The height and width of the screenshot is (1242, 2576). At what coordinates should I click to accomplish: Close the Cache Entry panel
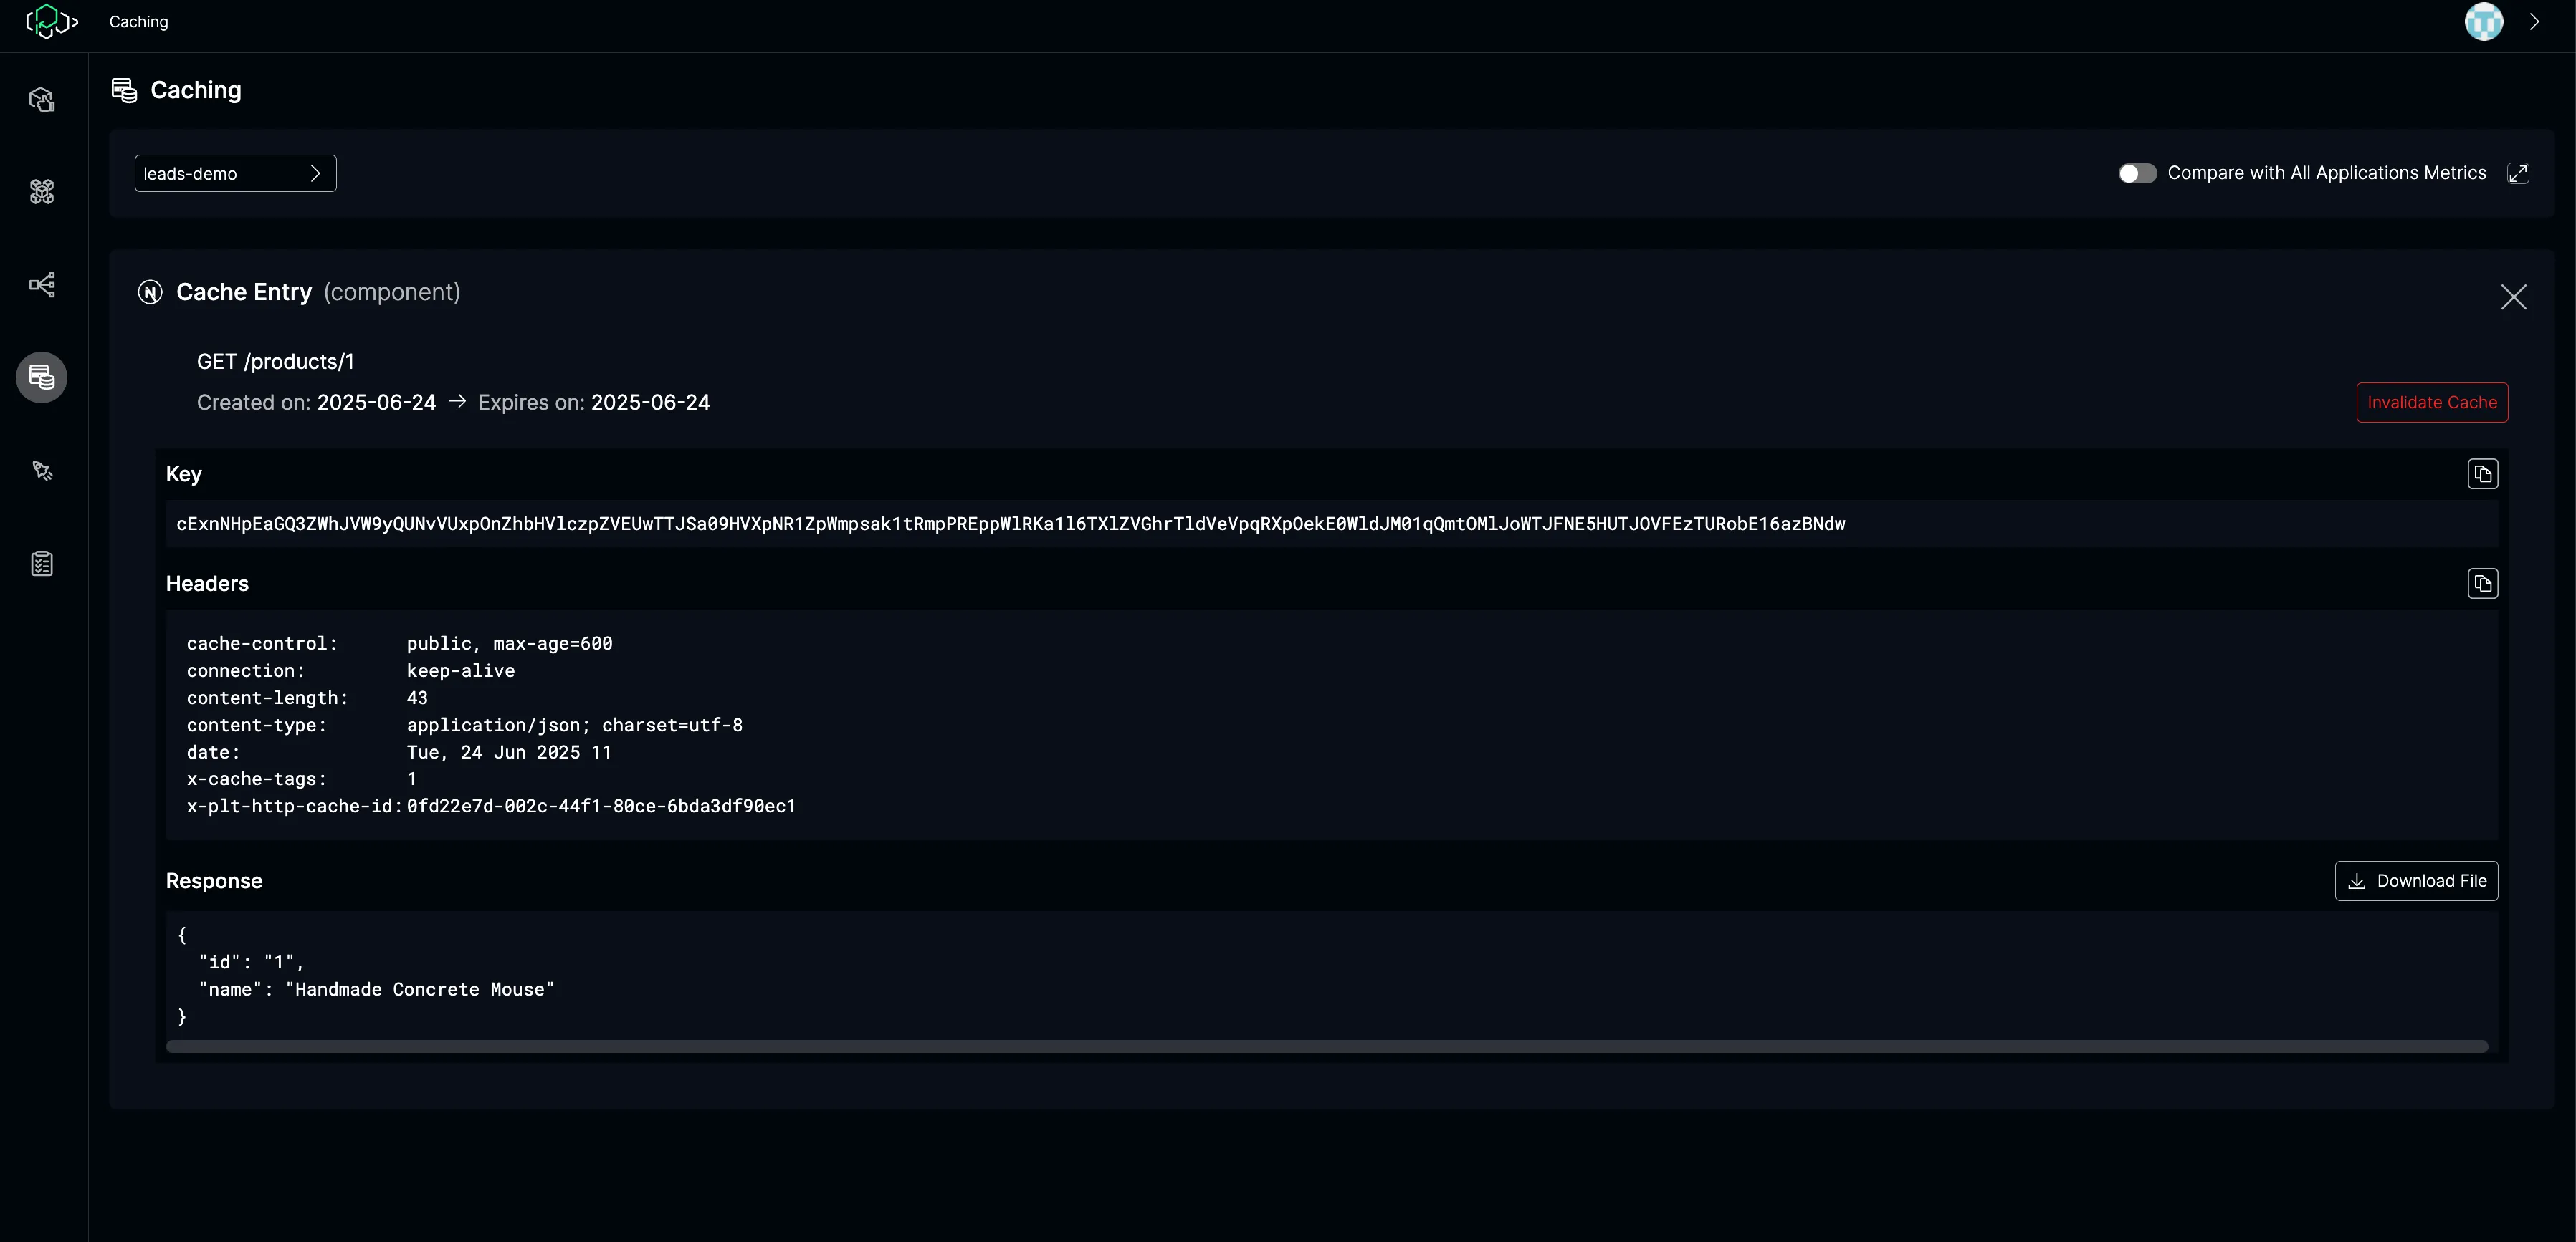click(2513, 297)
